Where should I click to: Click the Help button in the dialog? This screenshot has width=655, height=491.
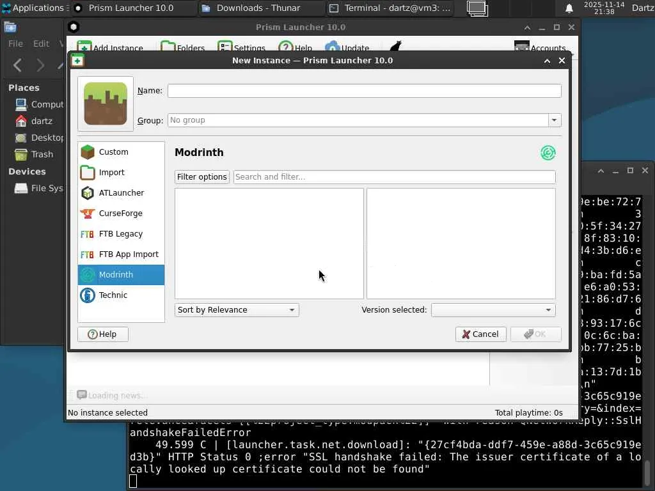click(x=103, y=334)
